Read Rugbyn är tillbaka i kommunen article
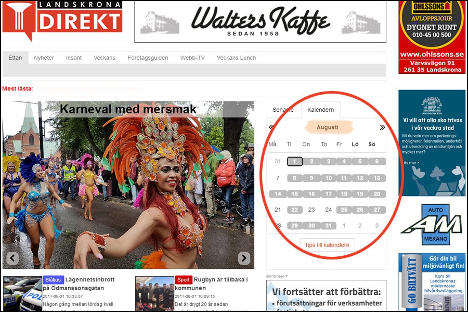468x312 pixels. [211, 284]
